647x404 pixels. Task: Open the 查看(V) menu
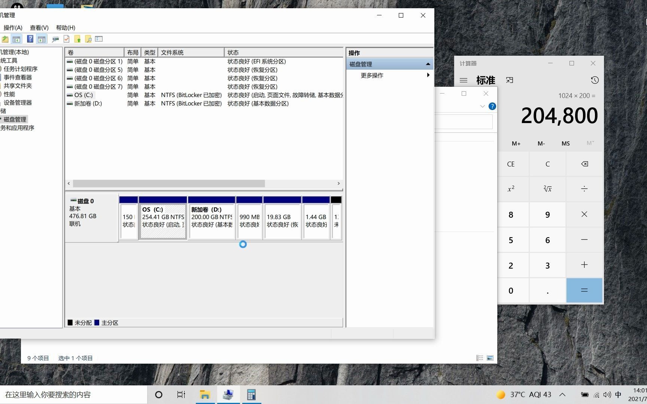click(x=39, y=28)
